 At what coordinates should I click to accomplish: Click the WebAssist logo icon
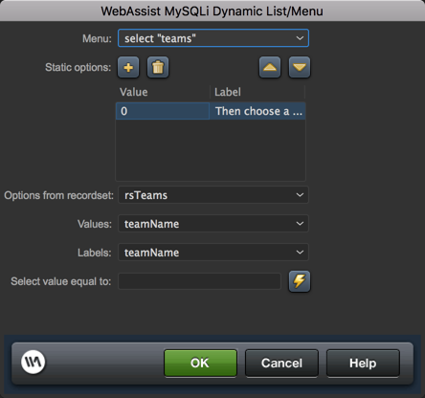coord(34,362)
